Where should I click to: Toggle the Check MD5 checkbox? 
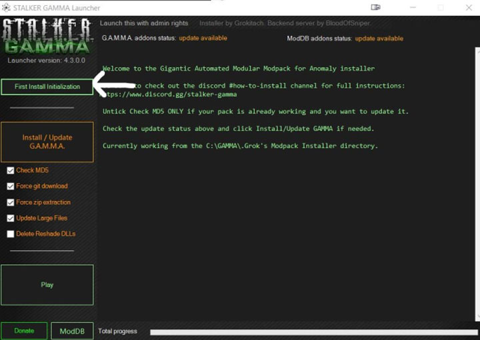pos(11,170)
